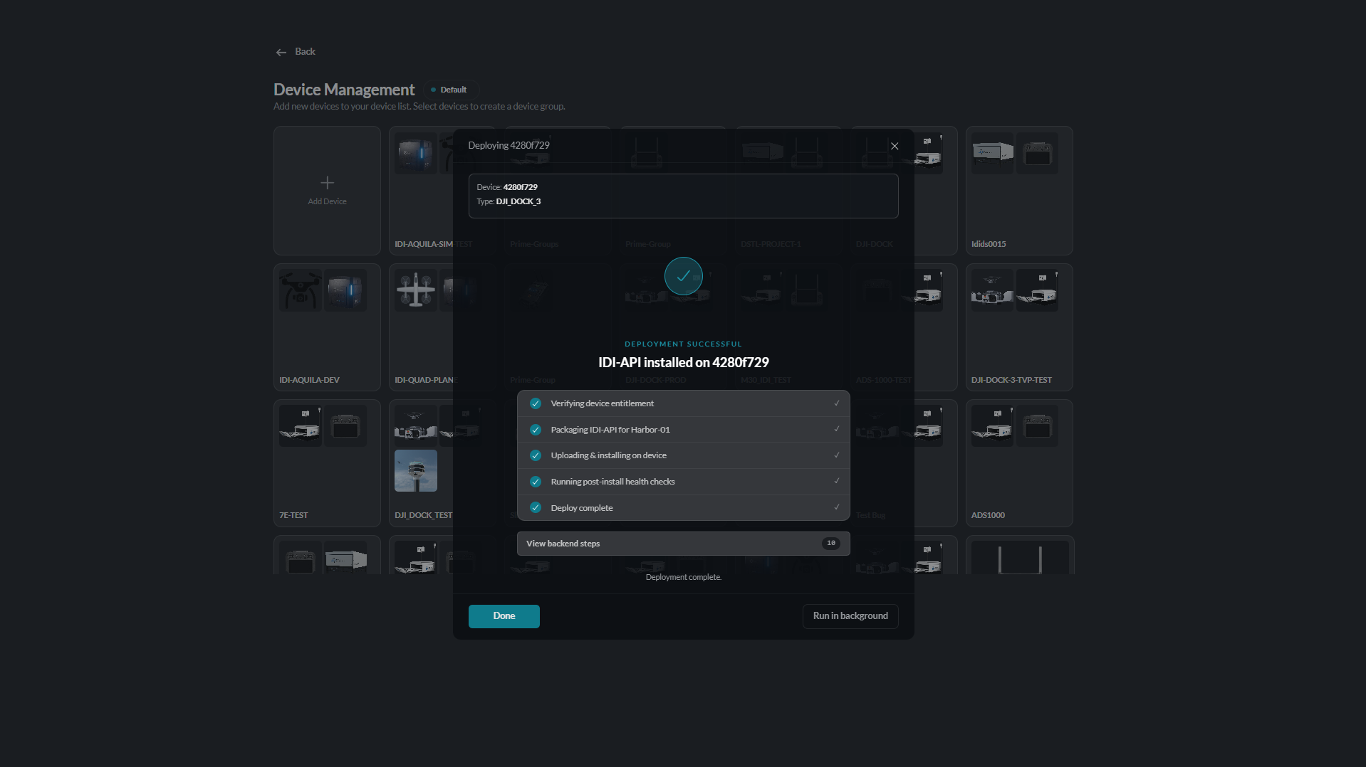Click right tick on post-install health checks row
This screenshot has height=767, width=1366.
(837, 481)
